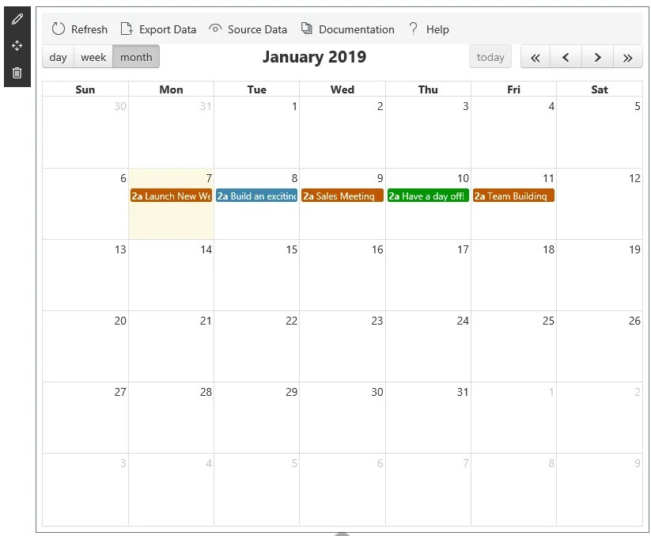Select day number 17
This screenshot has width=651, height=536.
click(463, 249)
